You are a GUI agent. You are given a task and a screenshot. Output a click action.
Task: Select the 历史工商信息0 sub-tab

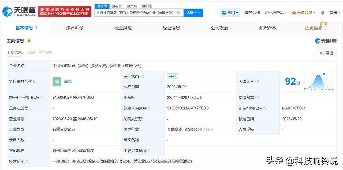40,52
